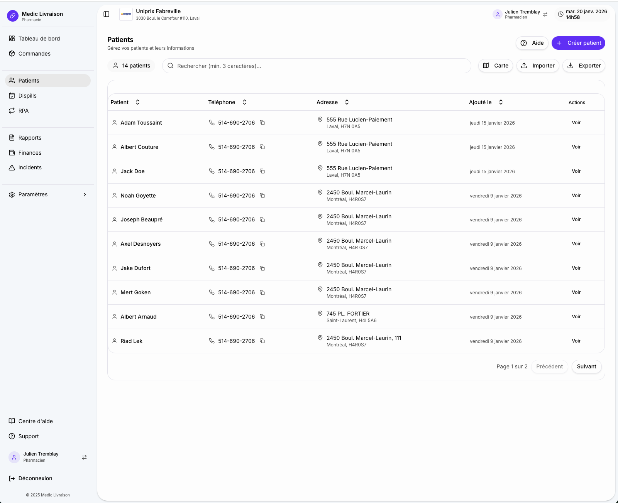This screenshot has height=503, width=618.
Task: Open Commandes in the sidebar
Action: pyautogui.click(x=34, y=54)
